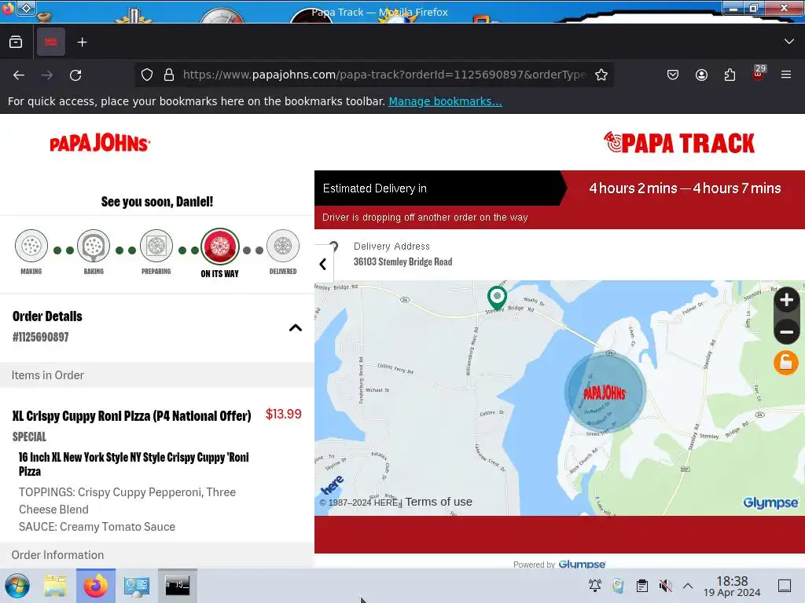Screen dimensions: 805x603
Task: Click the Making stage pizza icon
Action: pyautogui.click(x=31, y=246)
